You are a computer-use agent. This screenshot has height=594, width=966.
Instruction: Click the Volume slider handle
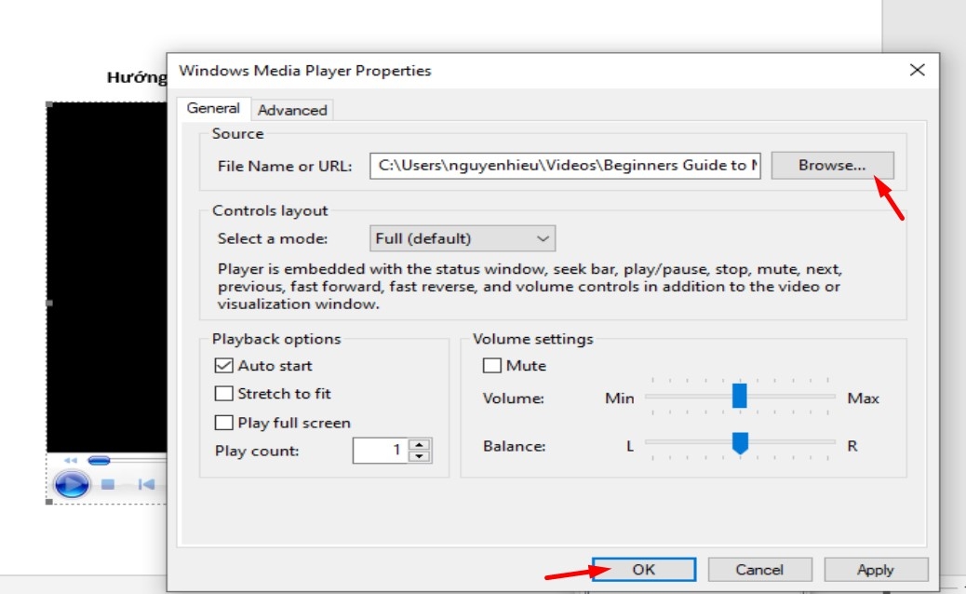[x=739, y=396]
